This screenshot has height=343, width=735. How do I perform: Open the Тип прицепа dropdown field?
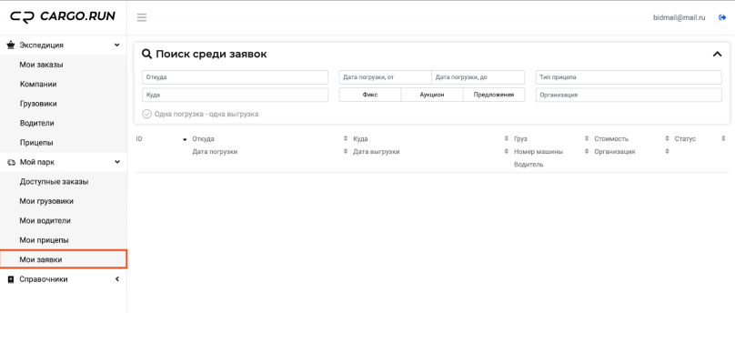coord(629,77)
